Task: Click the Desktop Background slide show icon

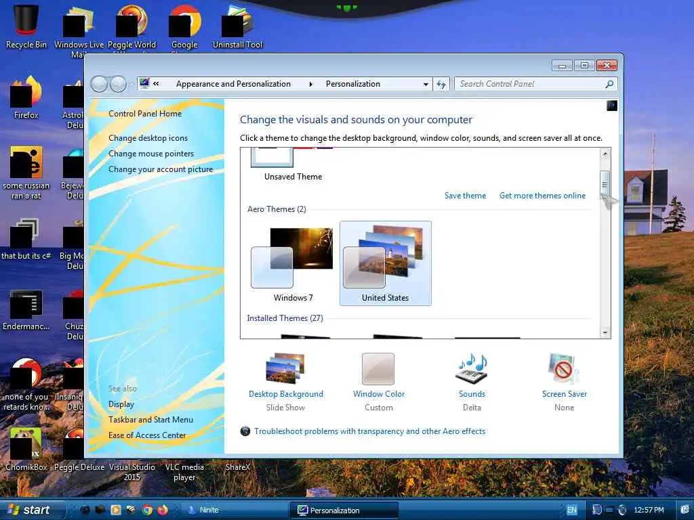Action: (285, 368)
